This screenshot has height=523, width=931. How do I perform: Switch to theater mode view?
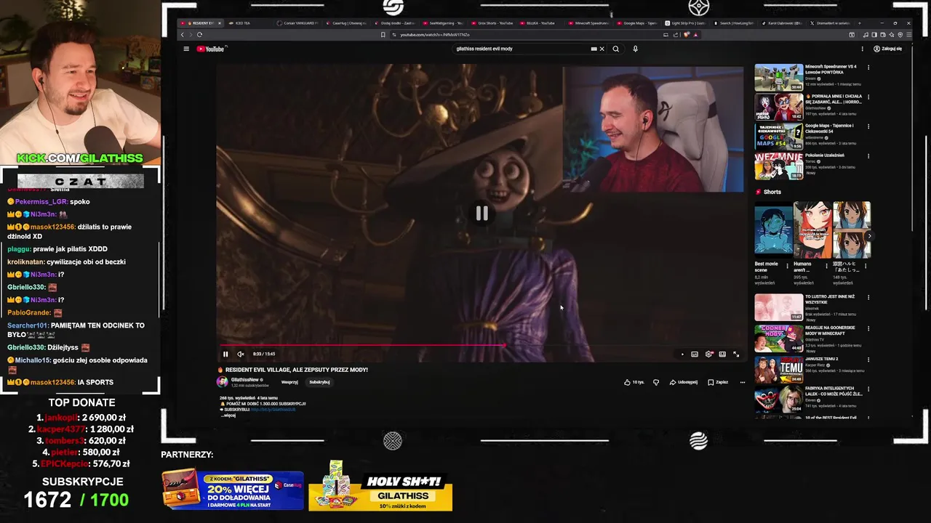pyautogui.click(x=722, y=354)
